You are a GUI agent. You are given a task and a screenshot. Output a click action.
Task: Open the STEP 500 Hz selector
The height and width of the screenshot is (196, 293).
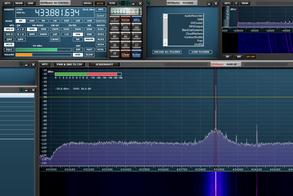tap(23, 11)
